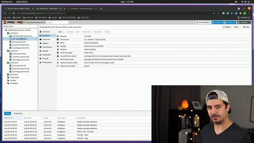Click the Display row icon
254x143 pixels.
click(58, 46)
